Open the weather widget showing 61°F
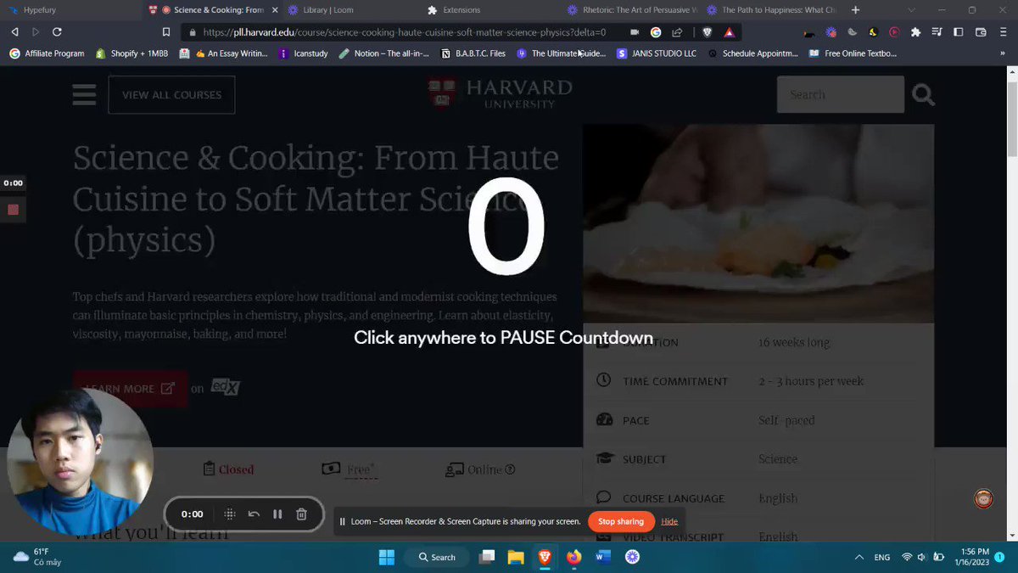1018x573 pixels. point(37,557)
